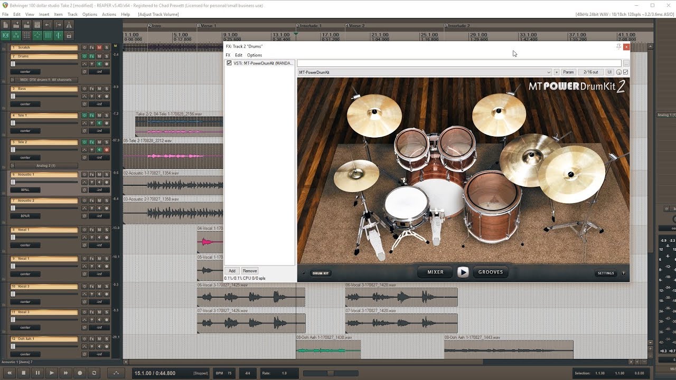Toggle ripple editing toolbar icon
This screenshot has height=380, width=676.
coord(27,35)
